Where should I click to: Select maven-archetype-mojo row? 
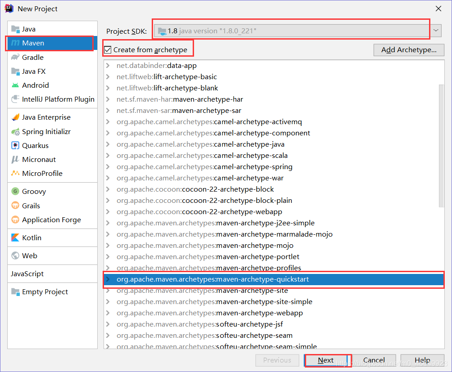[x=274, y=245]
